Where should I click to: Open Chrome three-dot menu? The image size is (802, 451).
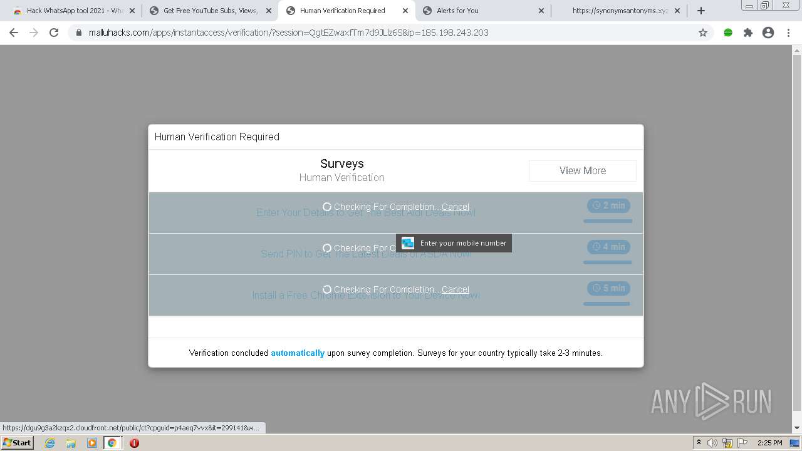click(x=788, y=33)
